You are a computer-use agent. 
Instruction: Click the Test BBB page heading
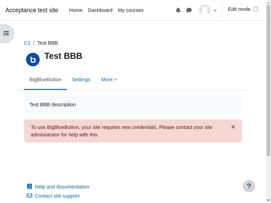(x=63, y=56)
